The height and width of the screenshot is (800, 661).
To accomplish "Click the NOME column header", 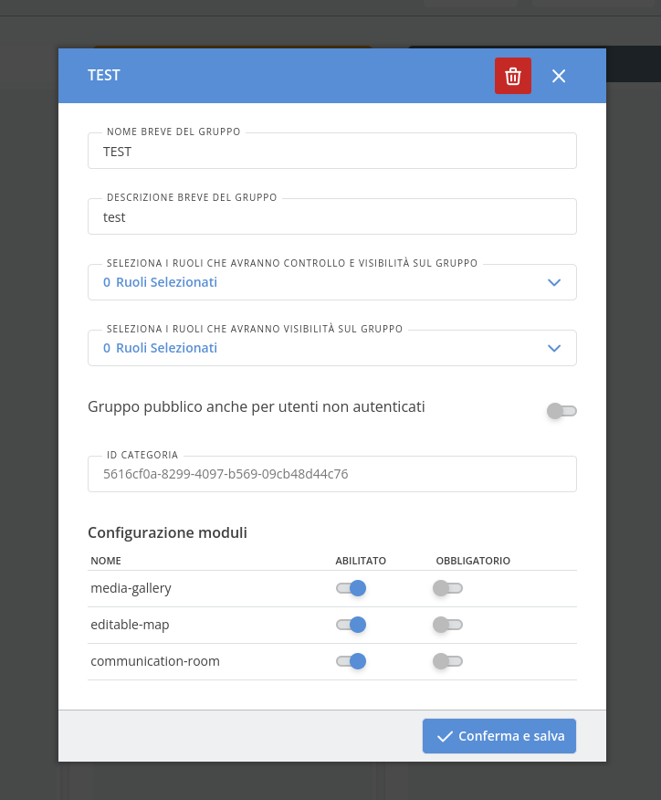I will coord(106,560).
